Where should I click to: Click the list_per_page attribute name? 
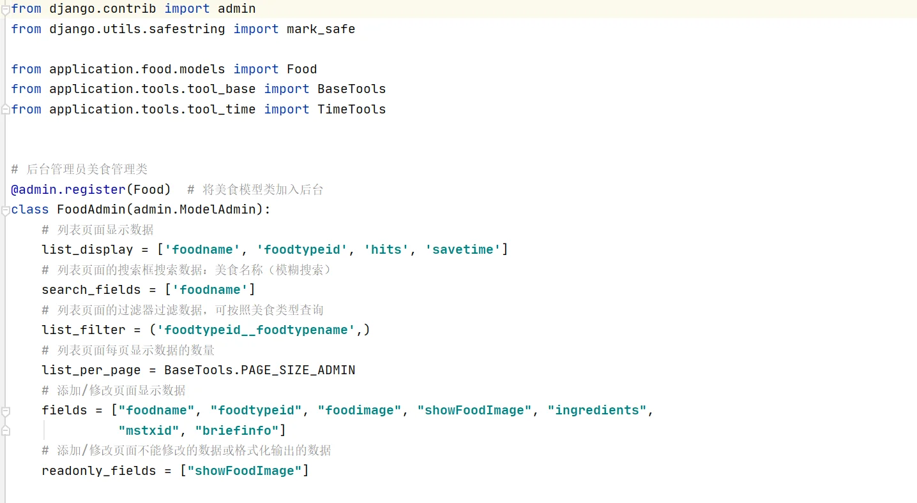point(91,370)
